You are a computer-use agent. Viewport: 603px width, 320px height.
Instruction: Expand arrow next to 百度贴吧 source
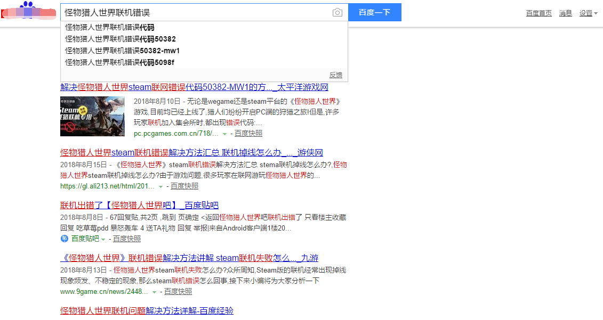103,239
